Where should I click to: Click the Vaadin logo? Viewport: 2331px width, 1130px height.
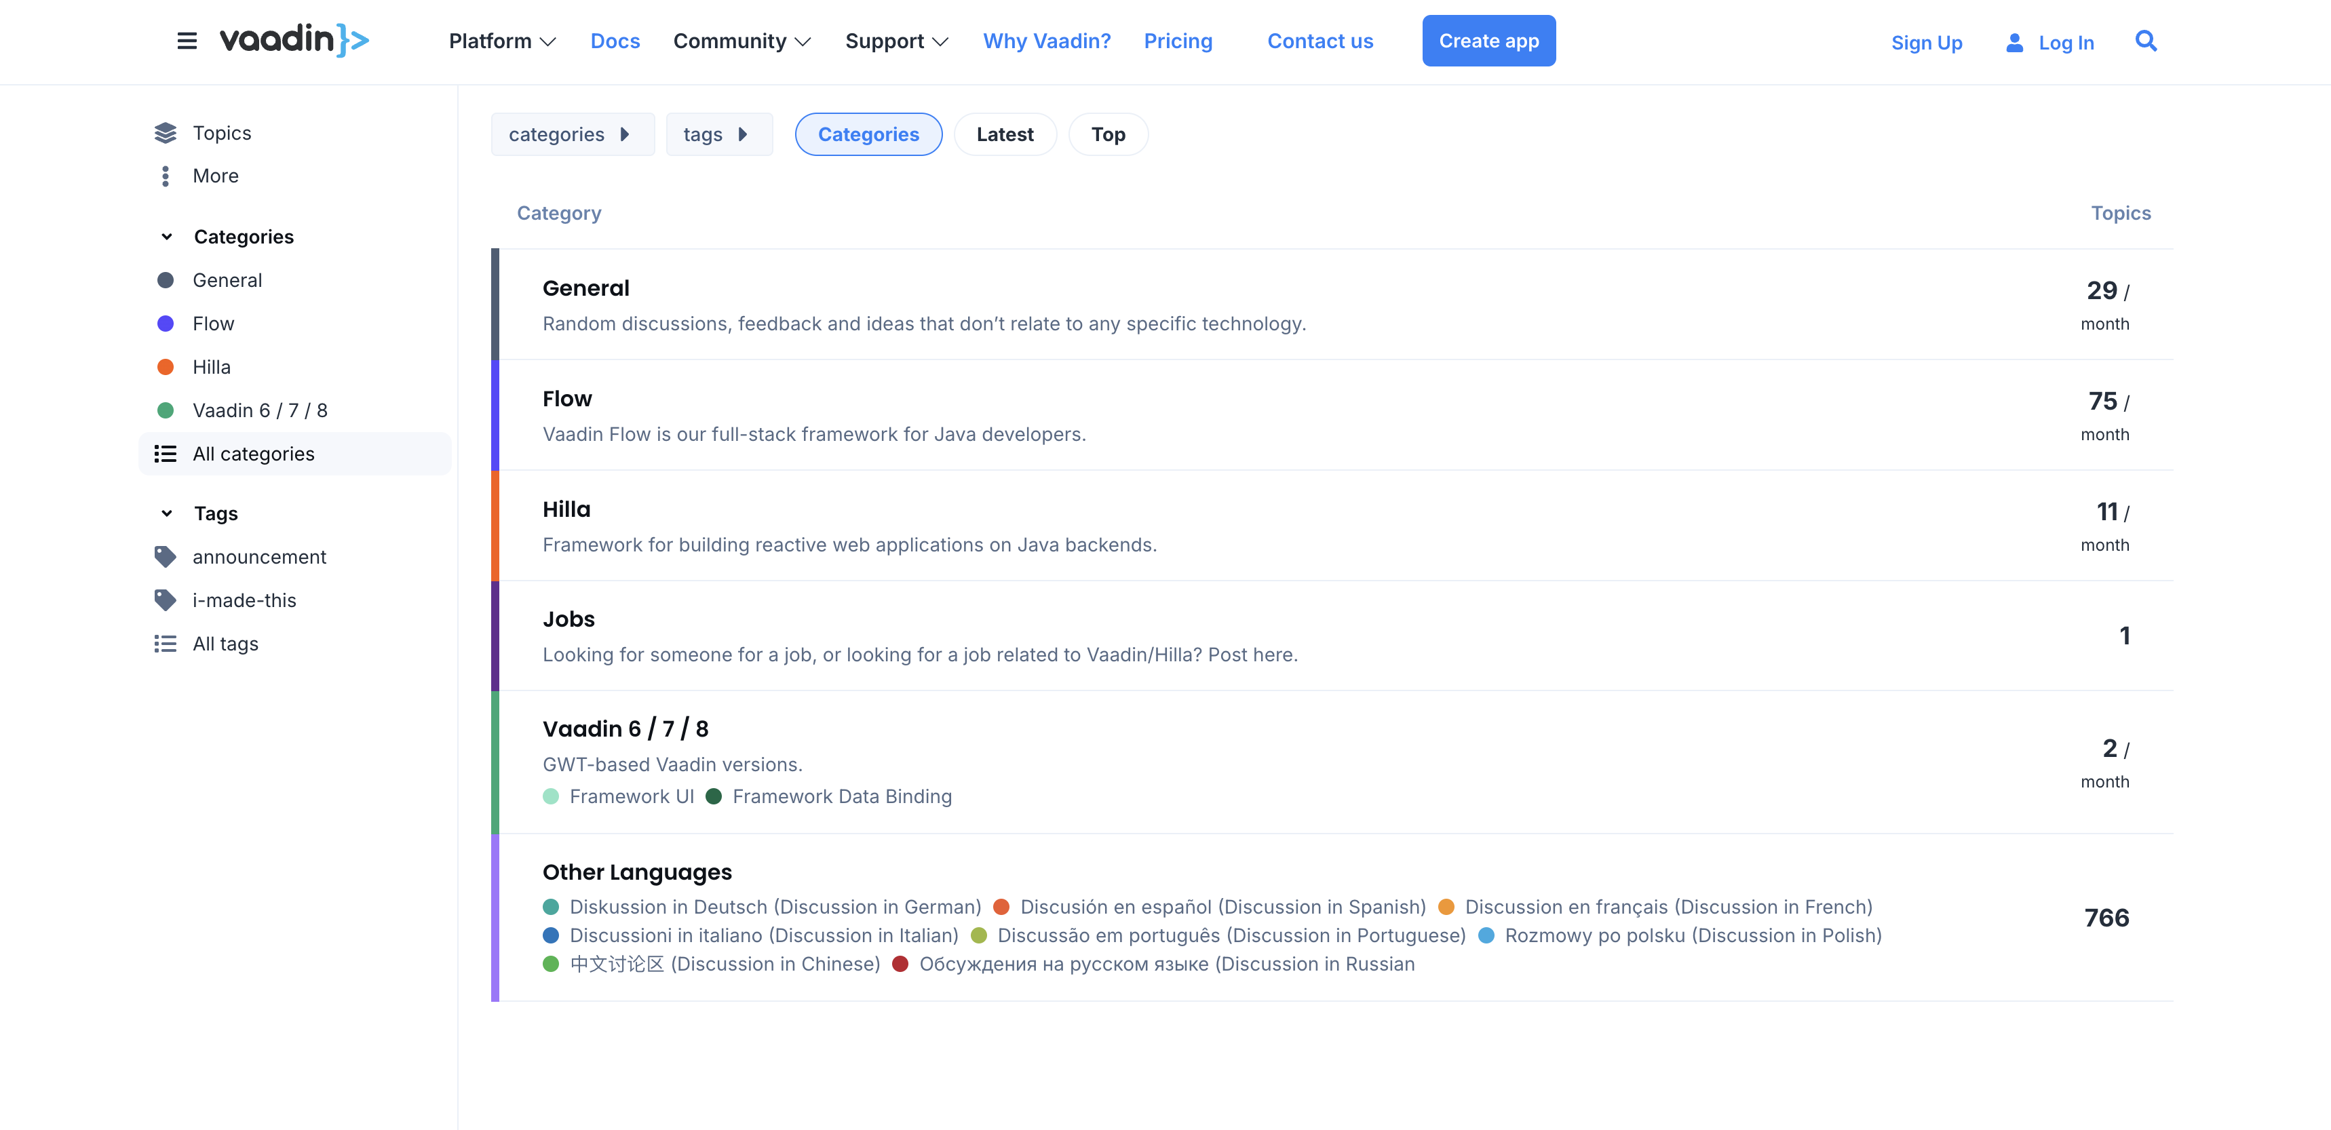(294, 40)
